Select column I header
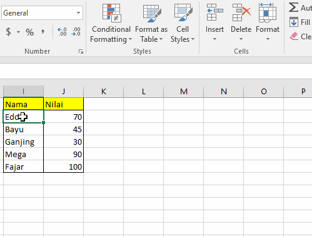Viewport: 312px width, 237px height. [x=23, y=92]
